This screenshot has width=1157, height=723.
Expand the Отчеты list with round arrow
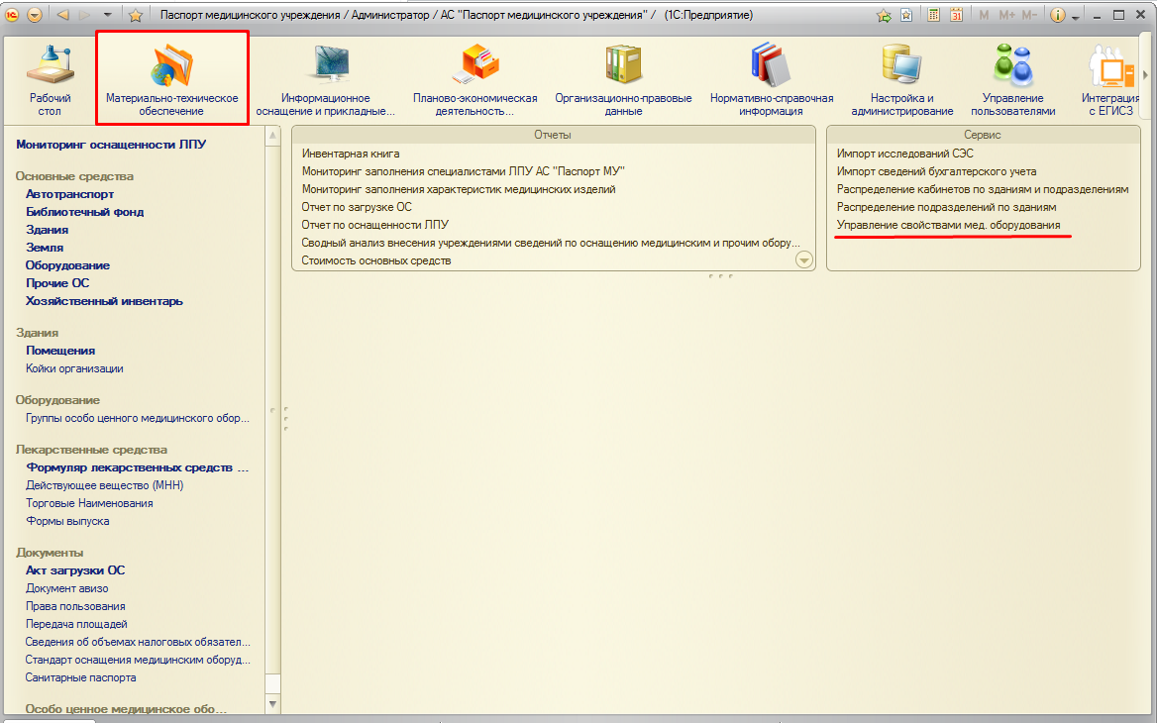click(x=803, y=260)
